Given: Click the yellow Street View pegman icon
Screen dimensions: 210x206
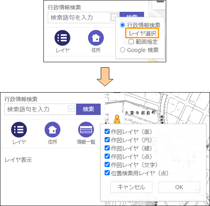Looking at the screenshot, I should point(117,119).
